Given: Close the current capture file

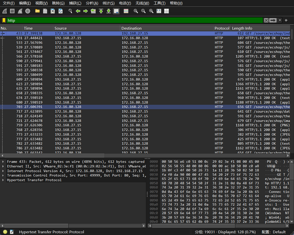Looking at the screenshot, I should 53,11.
